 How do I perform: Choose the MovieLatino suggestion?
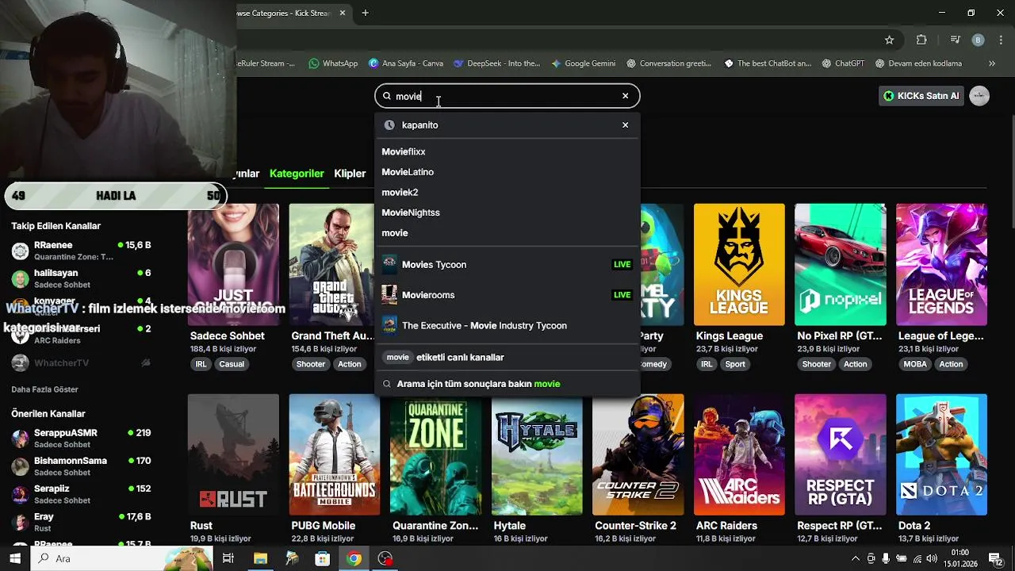point(408,172)
